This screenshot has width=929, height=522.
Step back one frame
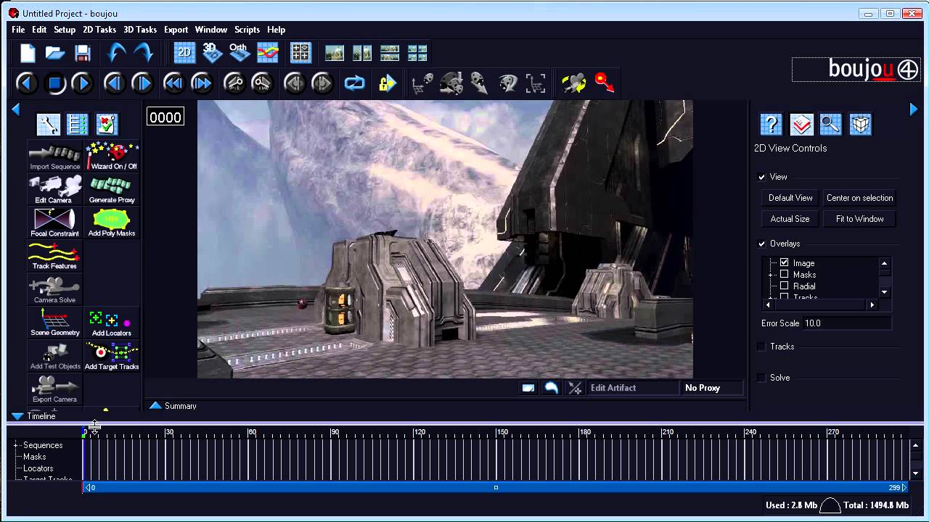pyautogui.click(x=114, y=83)
